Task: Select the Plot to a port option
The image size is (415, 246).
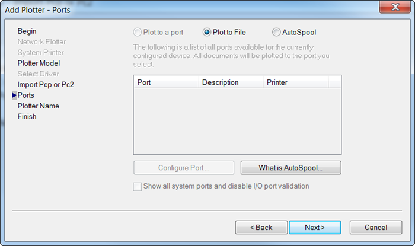Action: [138, 32]
